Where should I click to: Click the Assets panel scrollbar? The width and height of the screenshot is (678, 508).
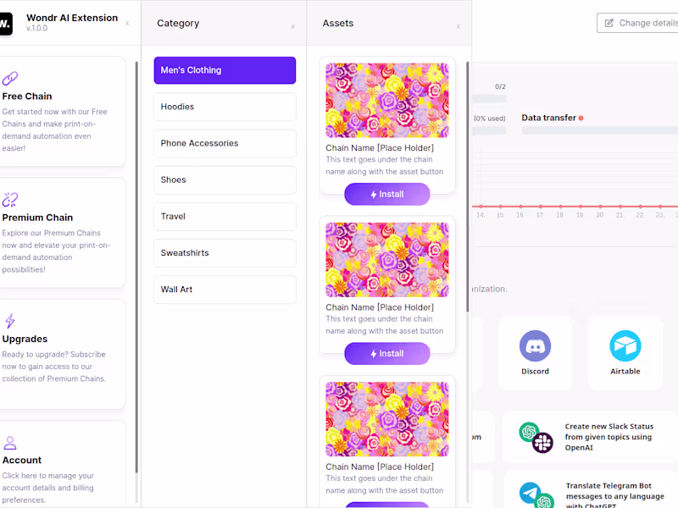468,186
